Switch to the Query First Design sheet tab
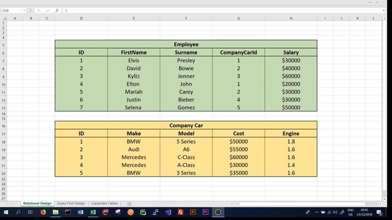This screenshot has height=220, width=392. coord(71,204)
